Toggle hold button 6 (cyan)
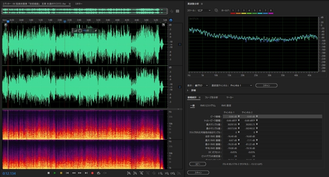Screen dimensions: 329x177 tap(260, 11)
